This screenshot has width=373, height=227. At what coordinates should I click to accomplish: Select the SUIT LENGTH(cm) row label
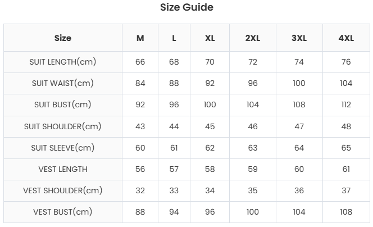click(63, 62)
